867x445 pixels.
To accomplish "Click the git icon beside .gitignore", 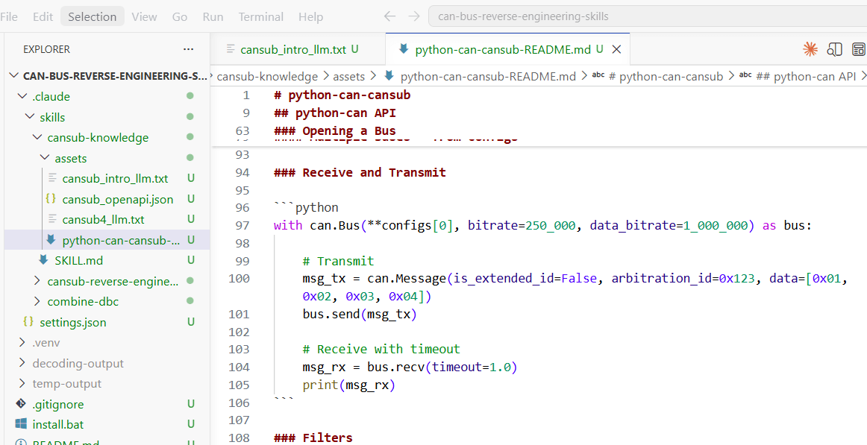I will (21, 403).
